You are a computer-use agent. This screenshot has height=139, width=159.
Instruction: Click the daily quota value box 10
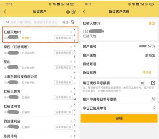142,83
